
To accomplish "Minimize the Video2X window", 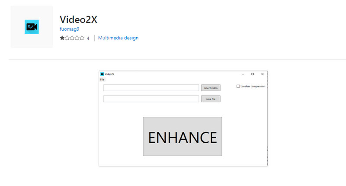I will pyautogui.click(x=243, y=74).
